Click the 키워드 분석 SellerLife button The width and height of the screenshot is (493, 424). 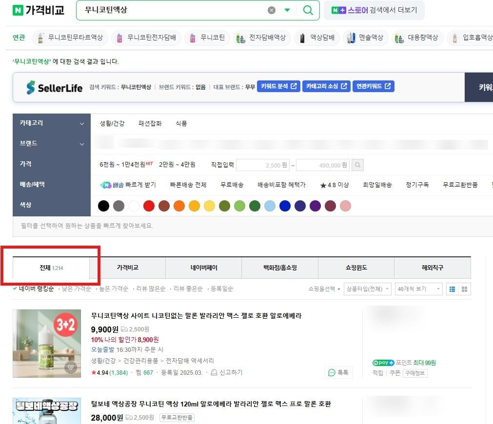pos(278,86)
